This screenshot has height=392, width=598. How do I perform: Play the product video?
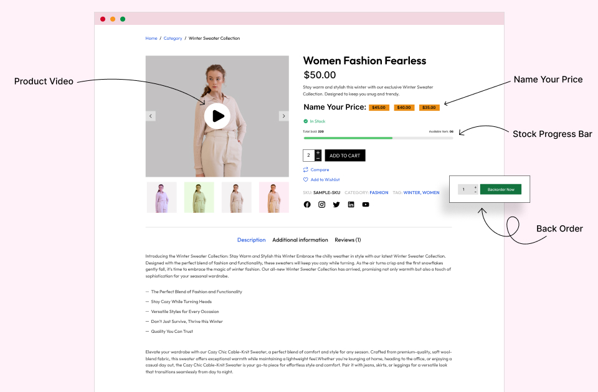point(217,116)
